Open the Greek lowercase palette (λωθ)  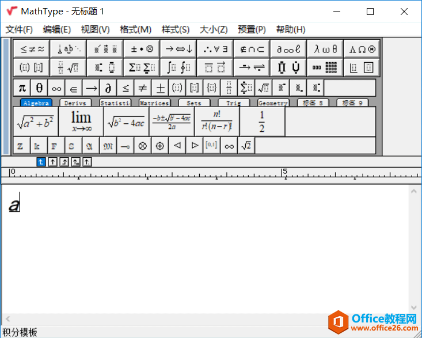326,49
